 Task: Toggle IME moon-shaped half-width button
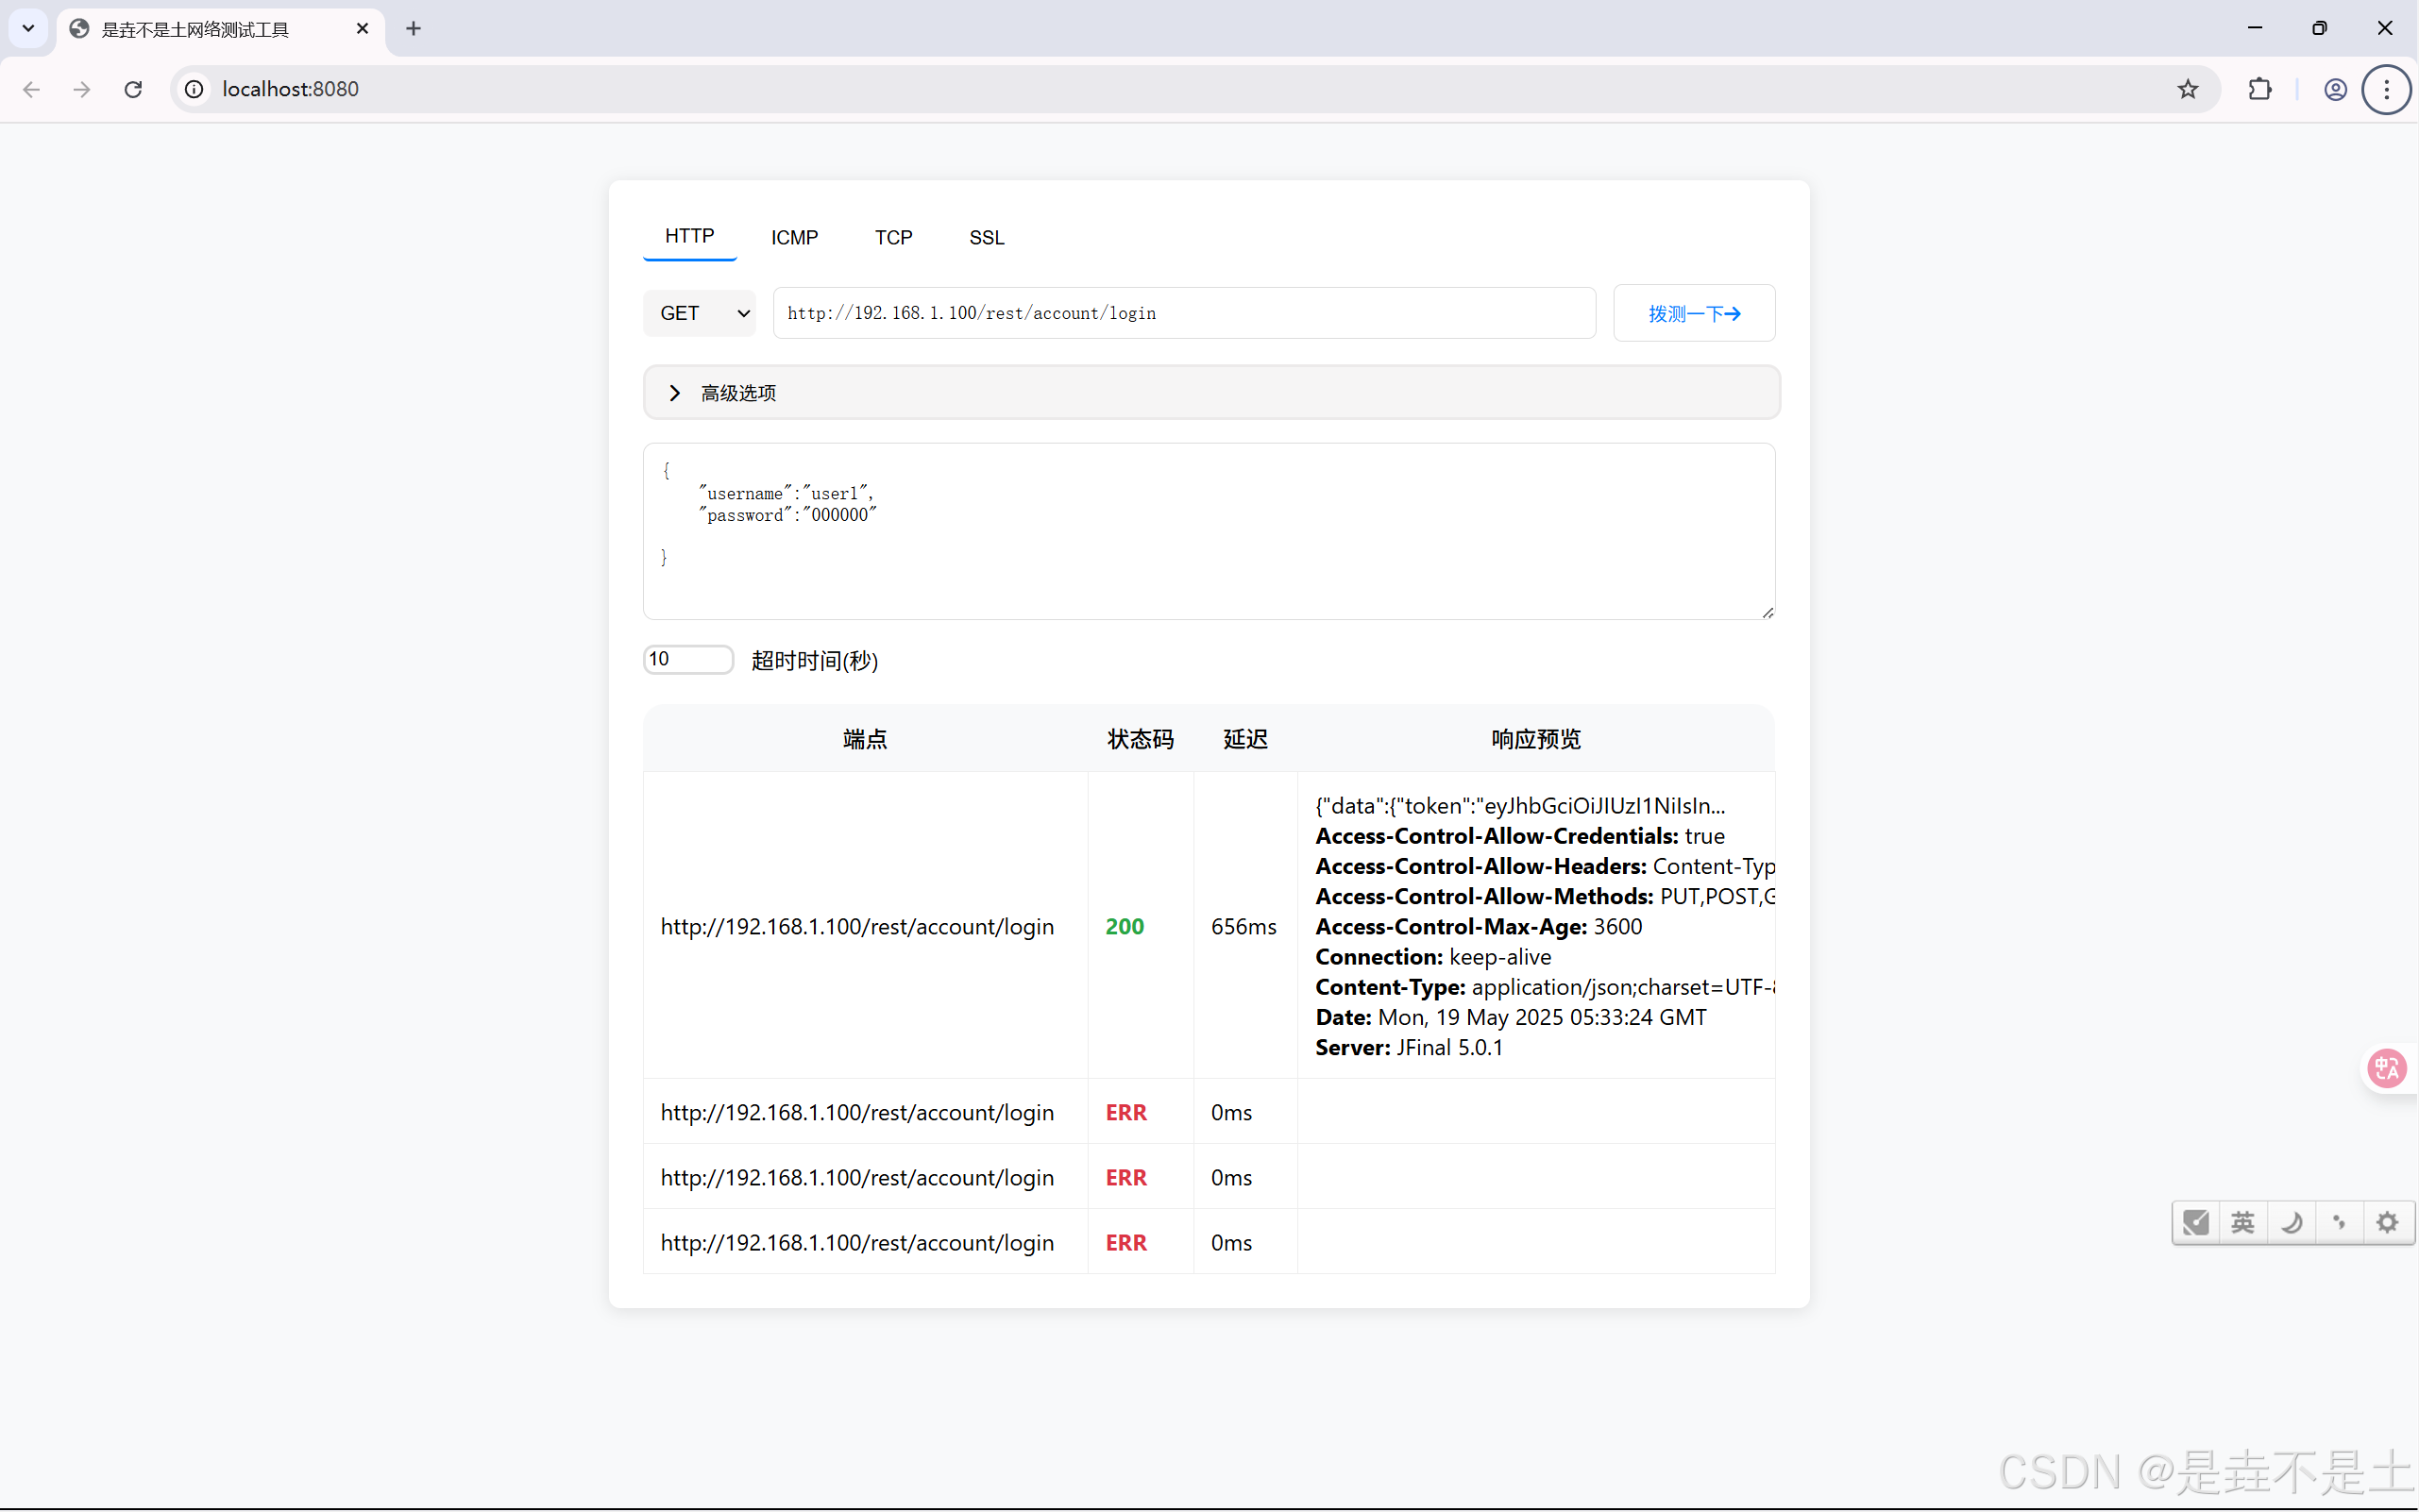click(x=2291, y=1222)
